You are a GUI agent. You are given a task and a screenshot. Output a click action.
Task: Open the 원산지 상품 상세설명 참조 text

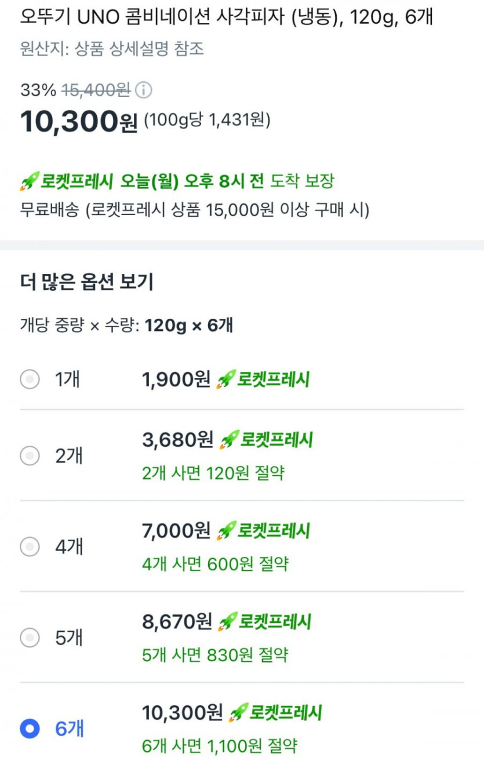click(x=112, y=49)
